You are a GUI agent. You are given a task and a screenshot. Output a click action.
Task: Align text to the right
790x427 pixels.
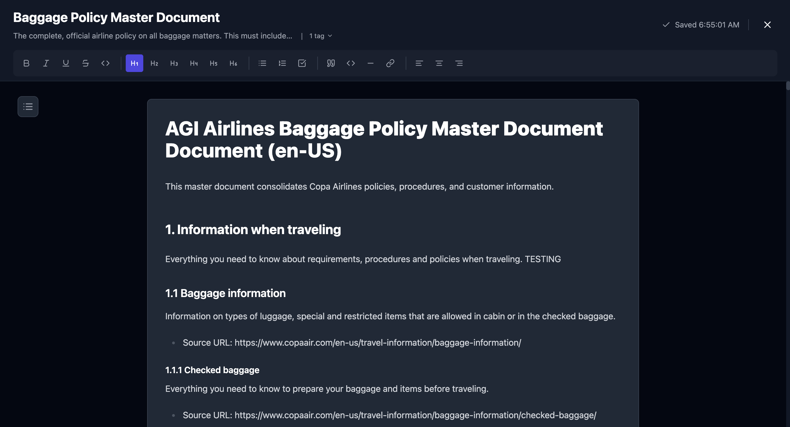point(459,63)
